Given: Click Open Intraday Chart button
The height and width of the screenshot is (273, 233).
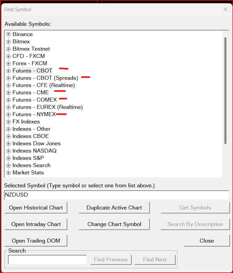Looking at the screenshot, I should (36, 224).
